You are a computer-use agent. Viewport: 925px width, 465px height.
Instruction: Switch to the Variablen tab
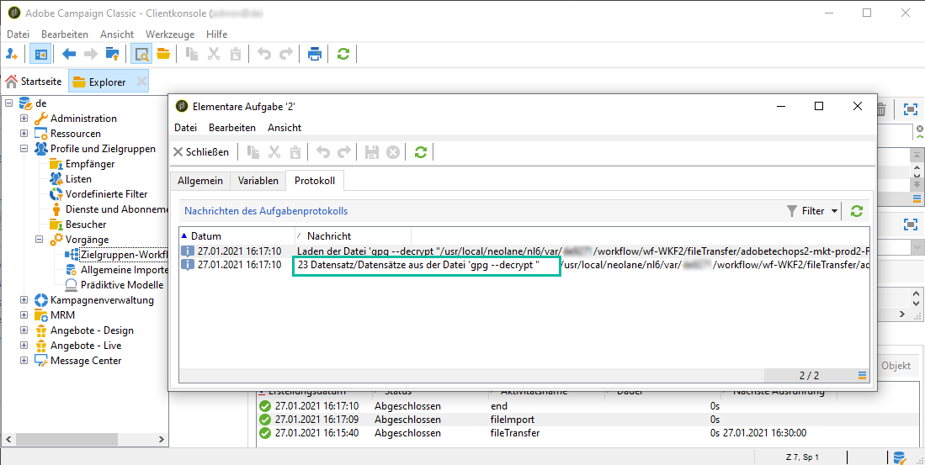click(258, 181)
